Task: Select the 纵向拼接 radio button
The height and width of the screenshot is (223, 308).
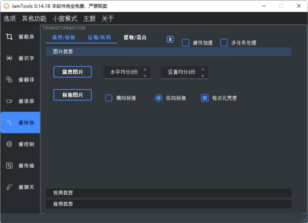Action: pos(159,98)
